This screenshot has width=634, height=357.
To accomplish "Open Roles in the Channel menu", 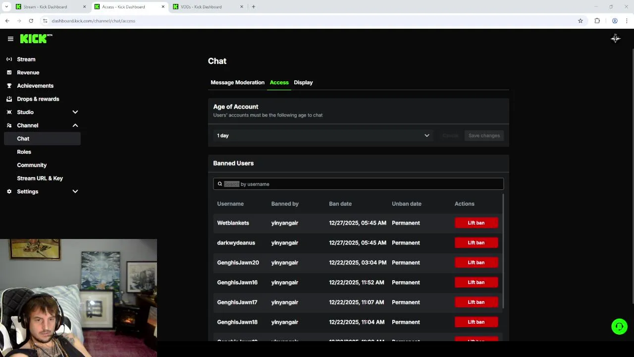I will [24, 152].
